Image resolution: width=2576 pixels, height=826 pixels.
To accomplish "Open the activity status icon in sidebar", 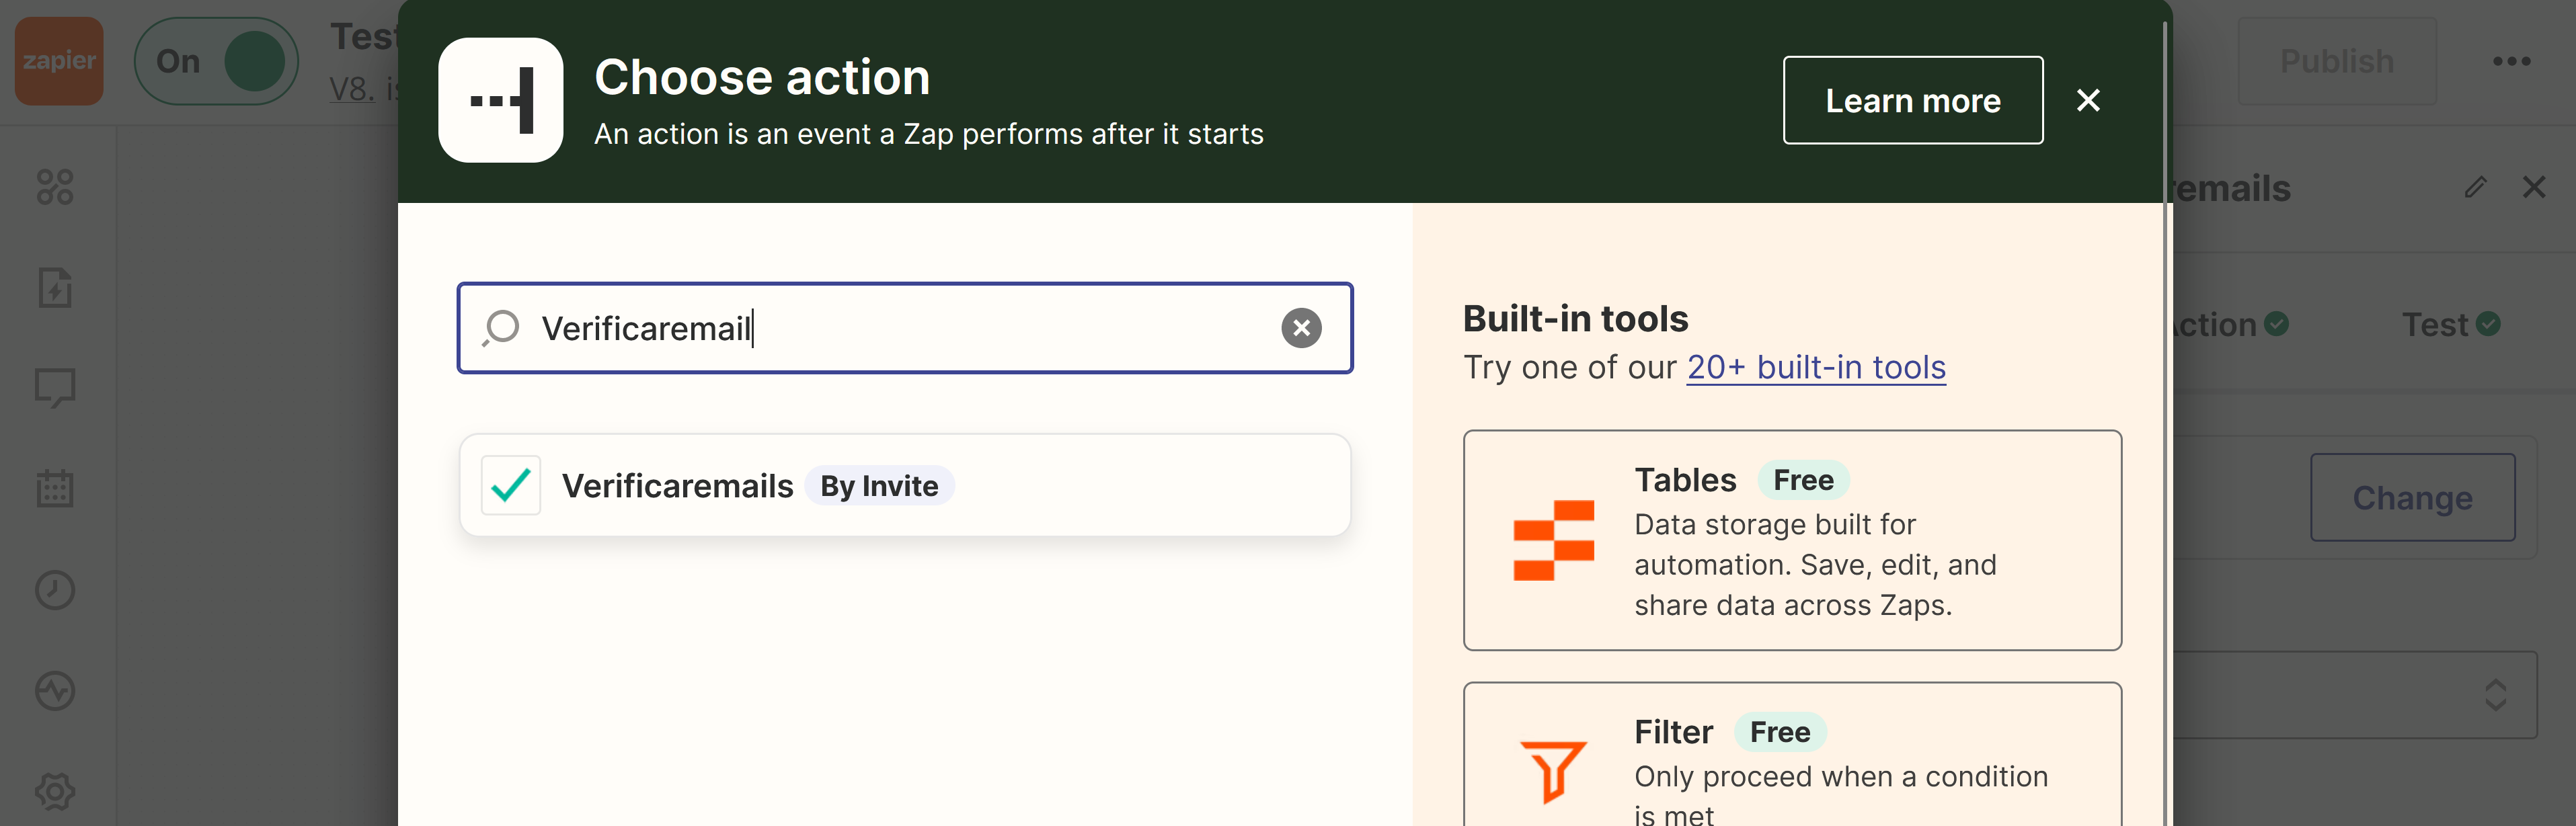I will click(55, 691).
